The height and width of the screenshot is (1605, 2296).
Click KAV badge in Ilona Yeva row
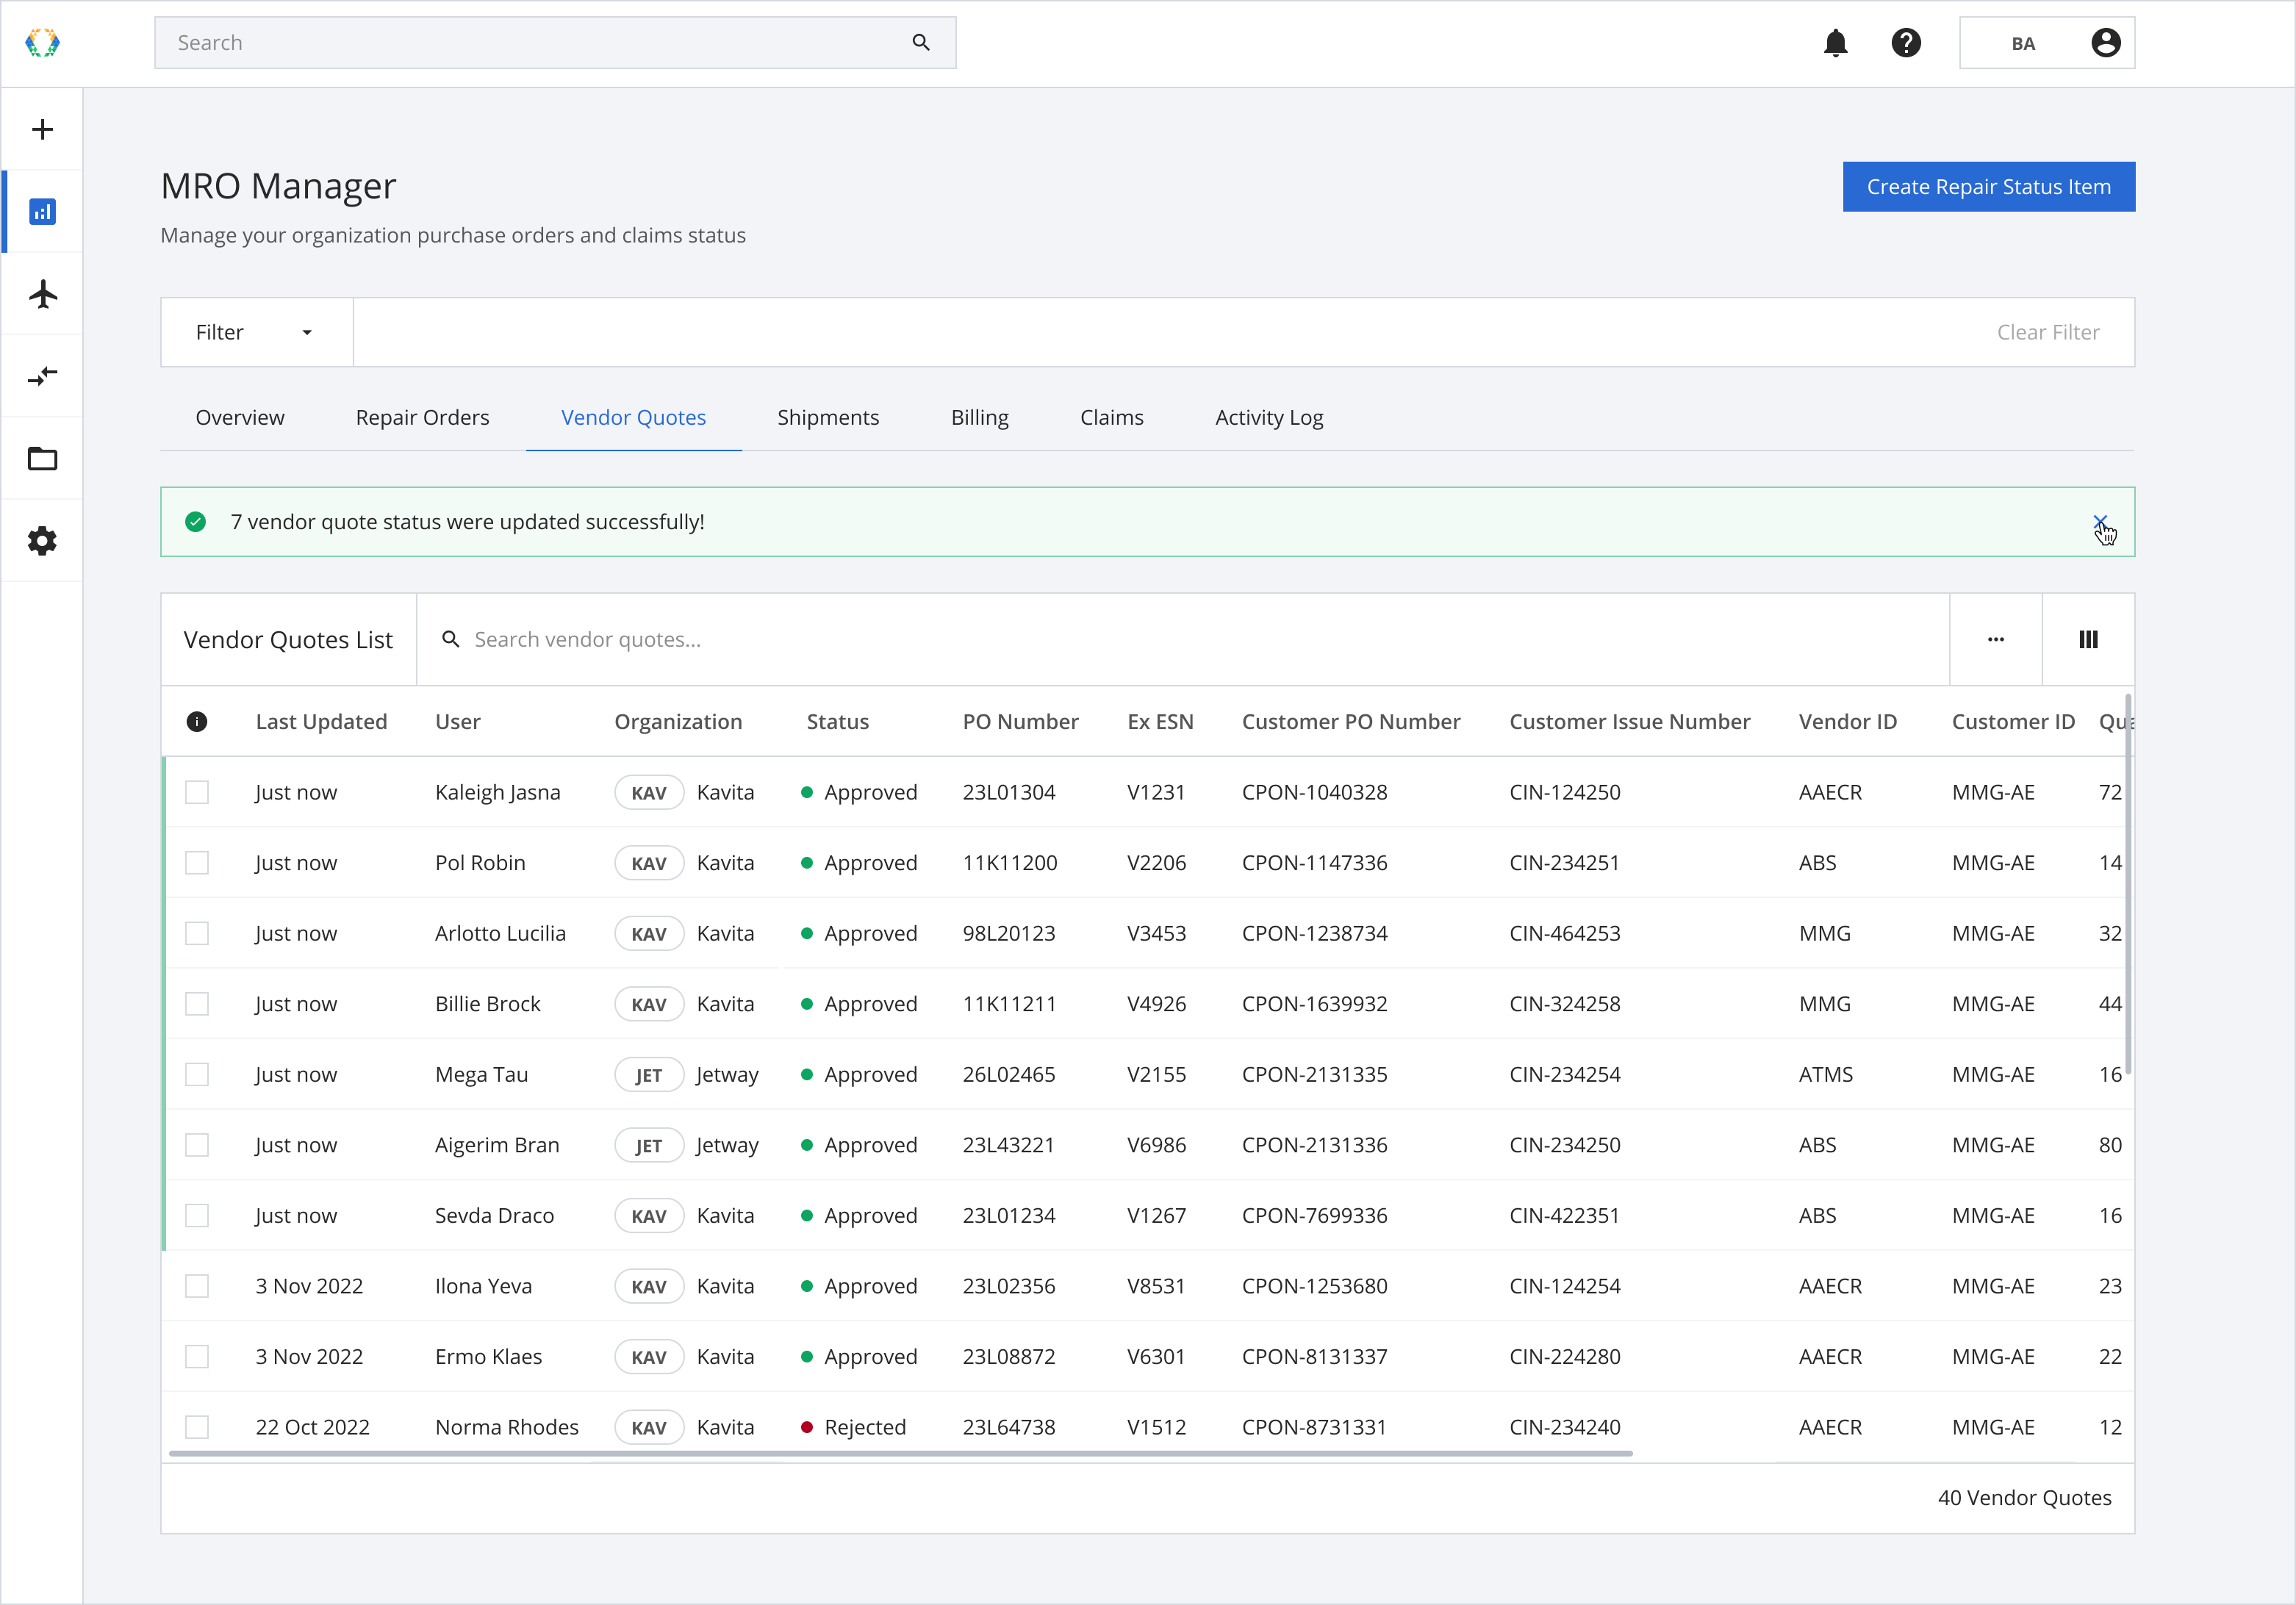pyautogui.click(x=648, y=1287)
